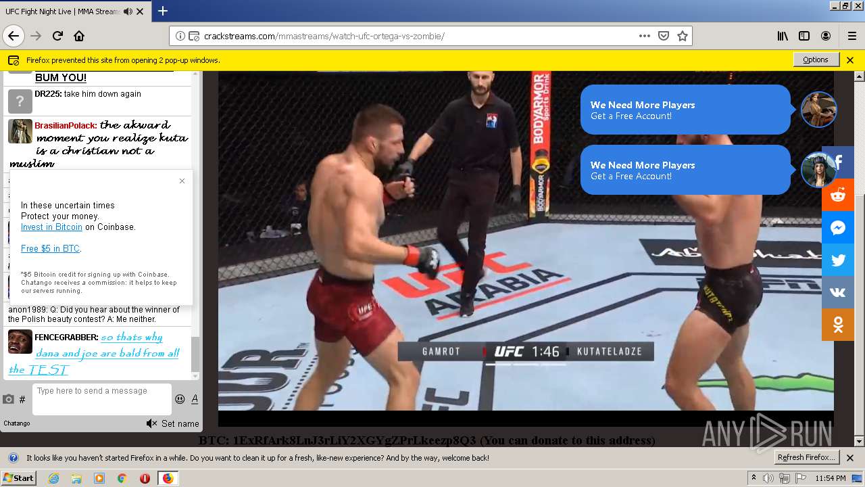Open the Library menu
The width and height of the screenshot is (865, 487).
click(783, 36)
